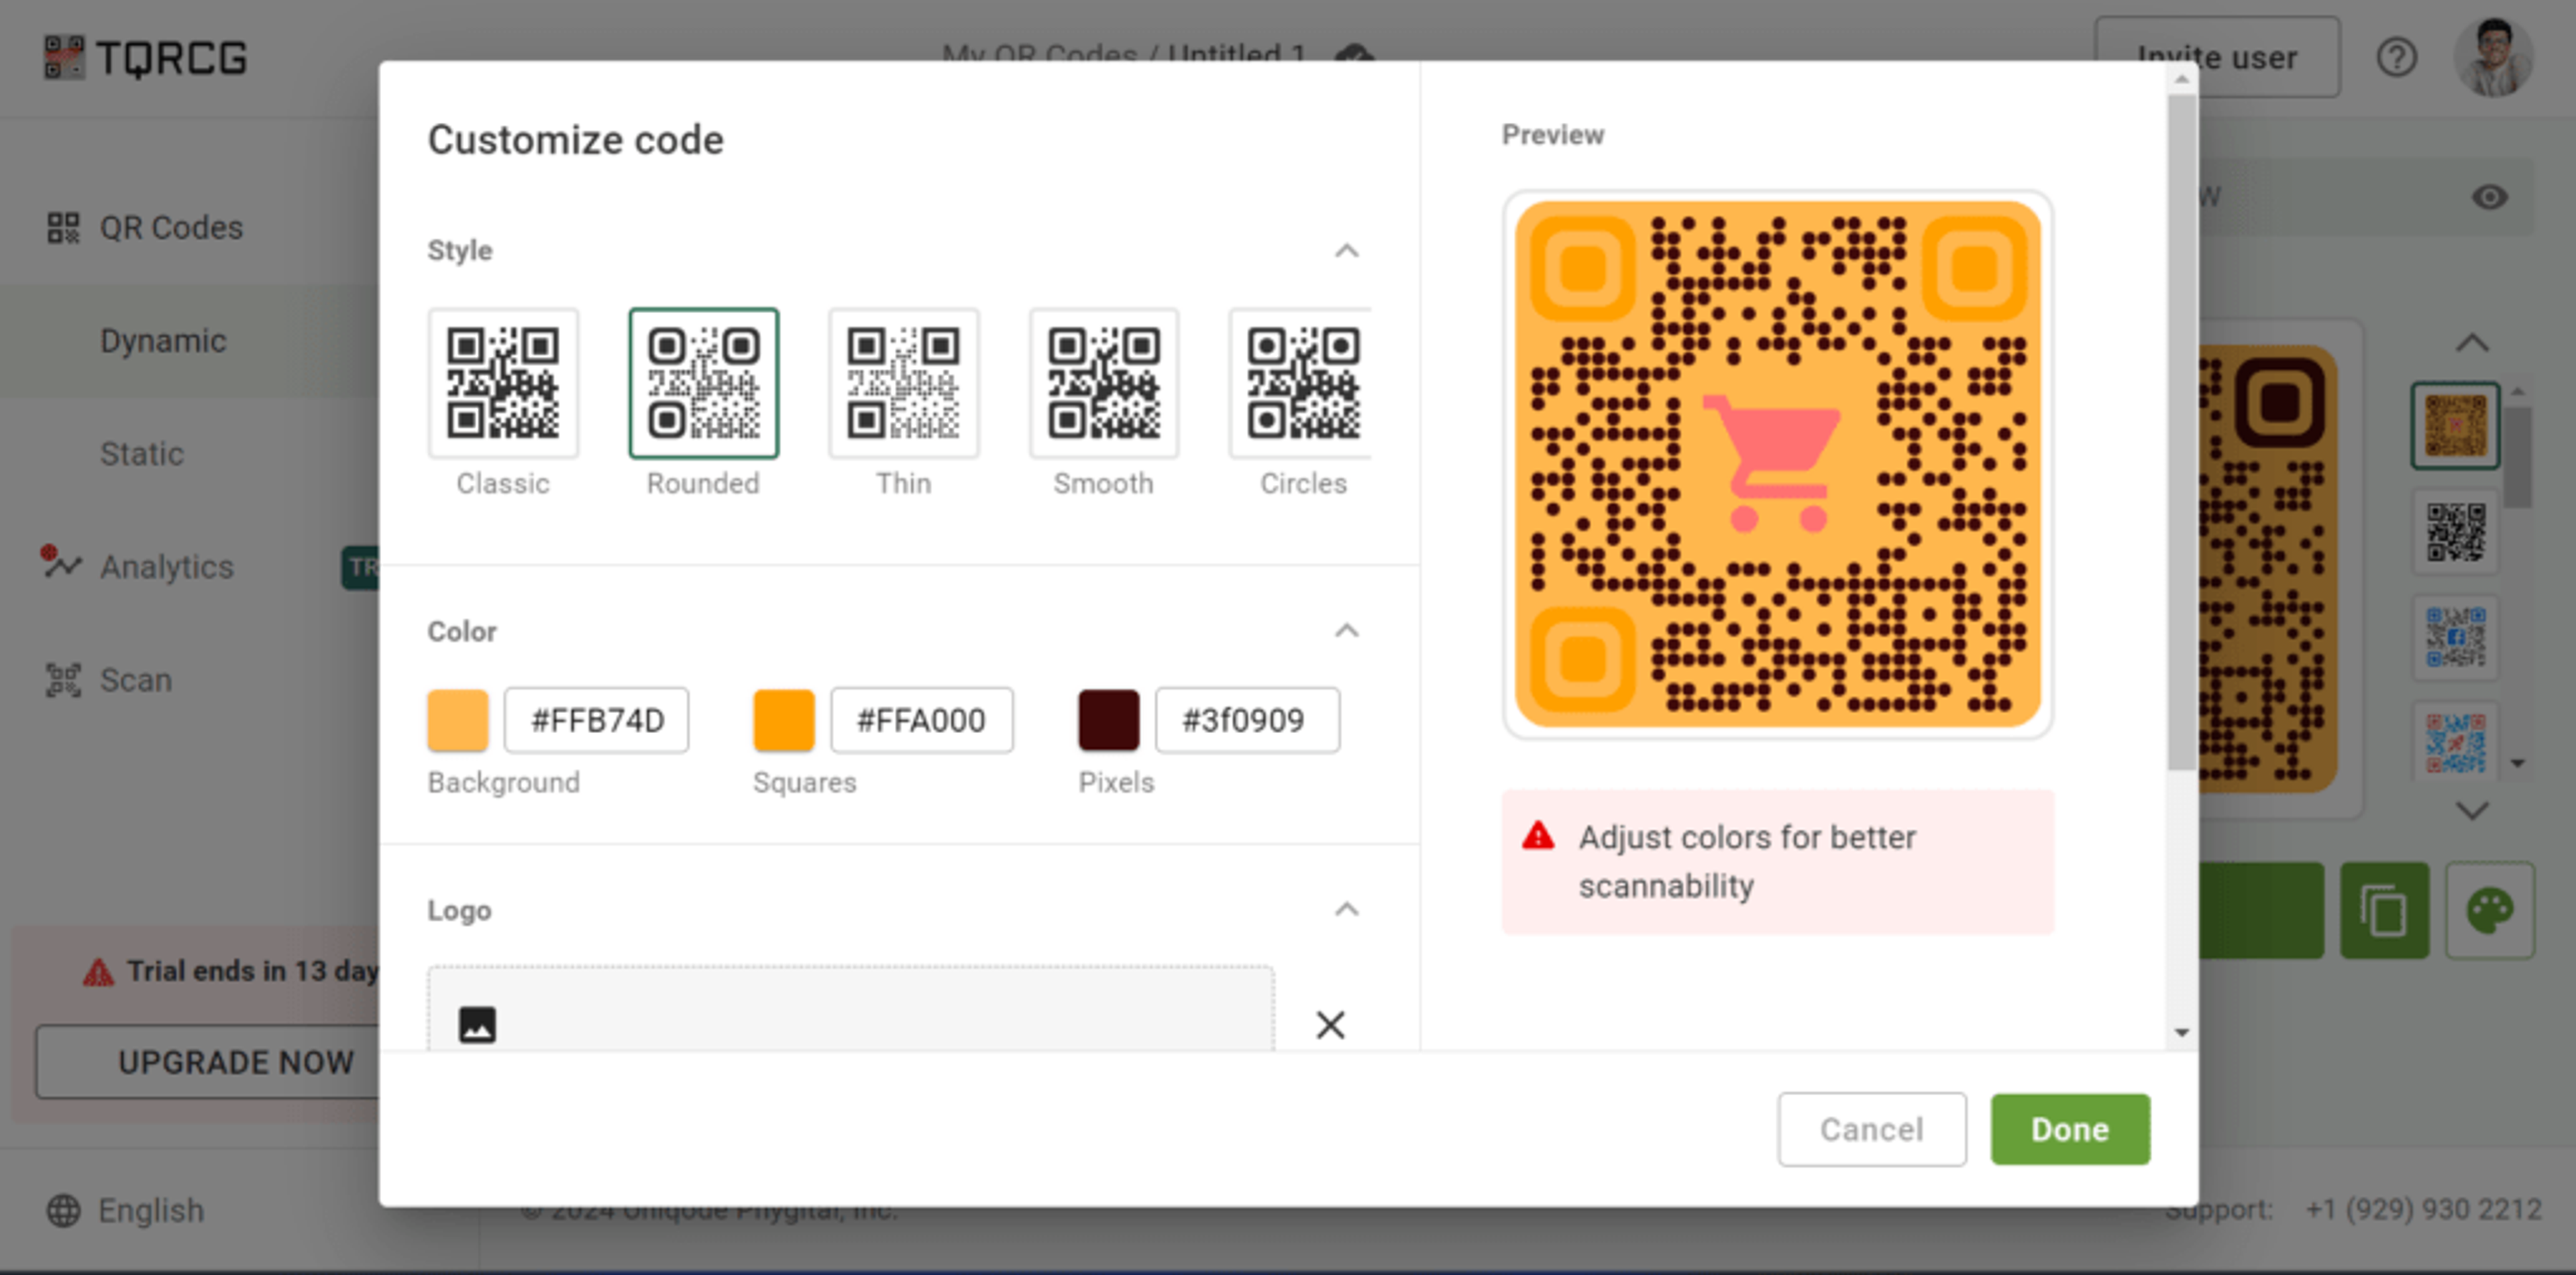The height and width of the screenshot is (1275, 2576).
Task: Open the help question mark icon
Action: [x=2396, y=57]
